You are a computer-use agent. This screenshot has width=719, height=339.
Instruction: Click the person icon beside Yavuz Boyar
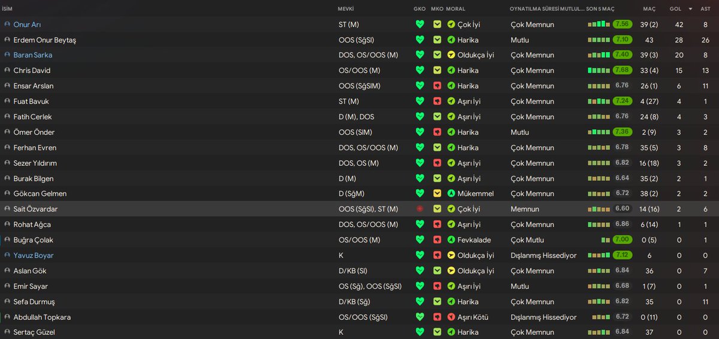click(x=7, y=256)
